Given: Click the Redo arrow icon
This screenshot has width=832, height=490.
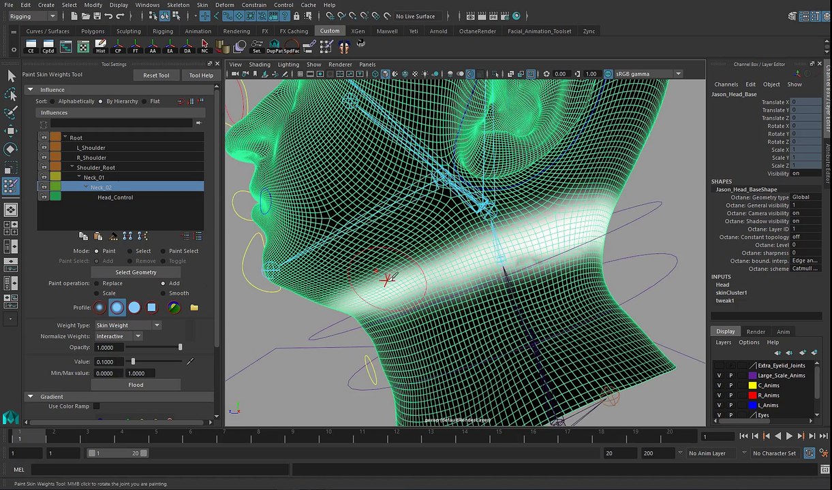Looking at the screenshot, I should click(121, 16).
